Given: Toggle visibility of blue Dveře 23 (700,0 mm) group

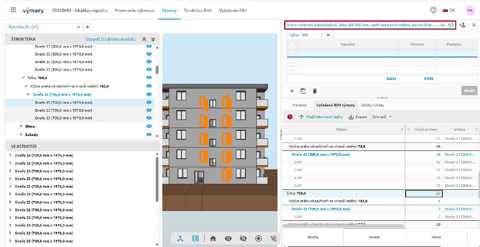Looking at the screenshot, I should coord(149,94).
